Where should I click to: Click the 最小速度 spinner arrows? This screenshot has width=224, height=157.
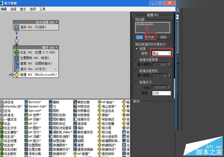(x=169, y=65)
